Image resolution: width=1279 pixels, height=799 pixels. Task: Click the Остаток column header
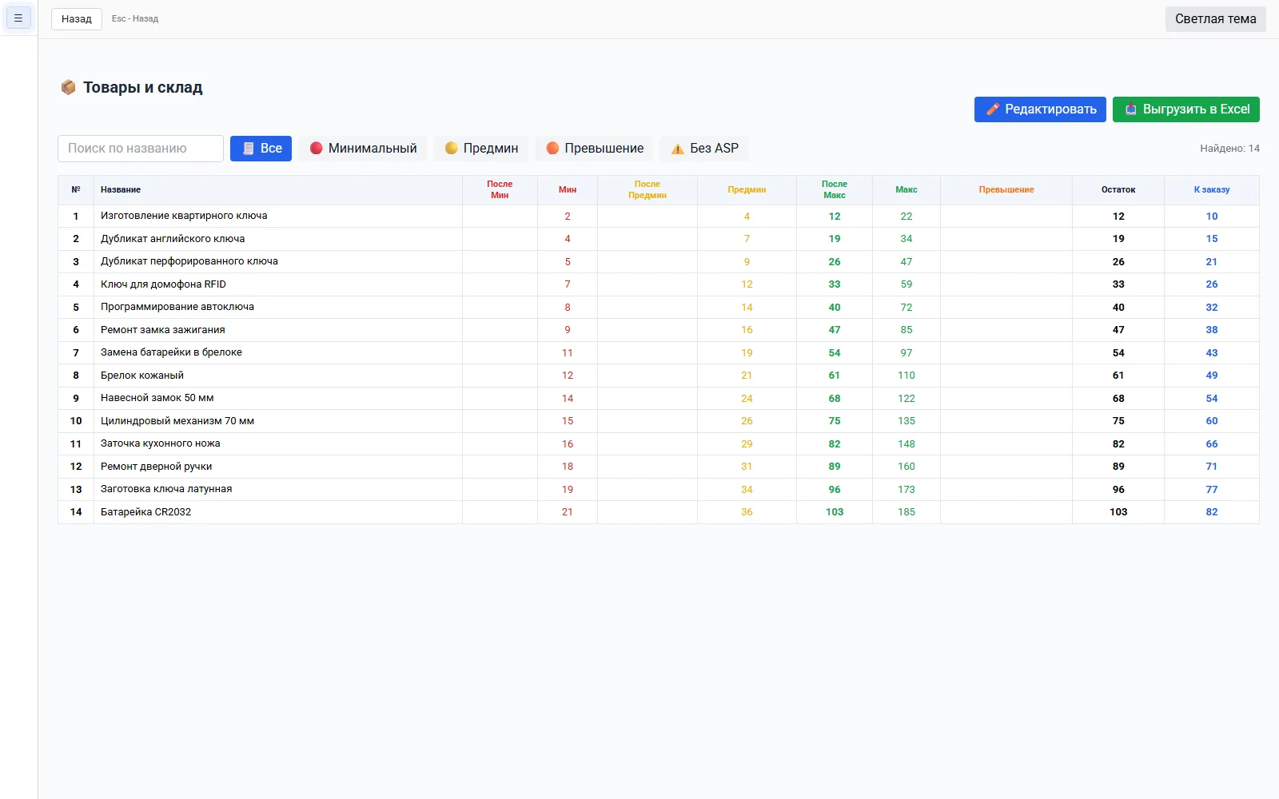[x=1118, y=190]
